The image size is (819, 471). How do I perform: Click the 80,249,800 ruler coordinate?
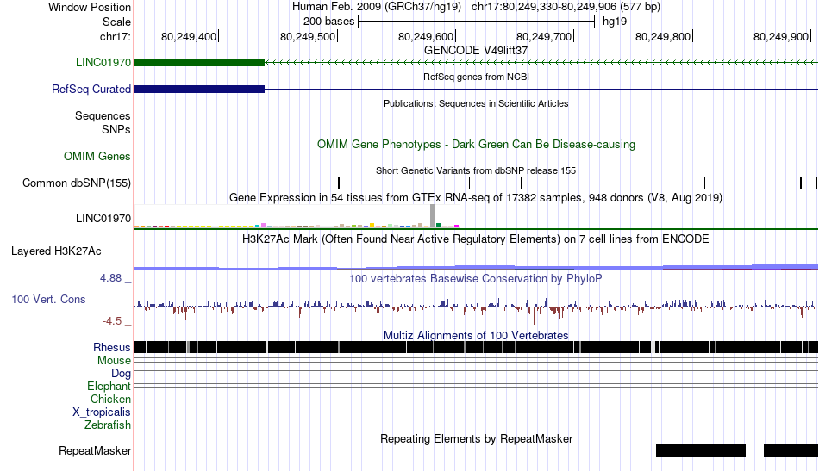tap(663, 36)
